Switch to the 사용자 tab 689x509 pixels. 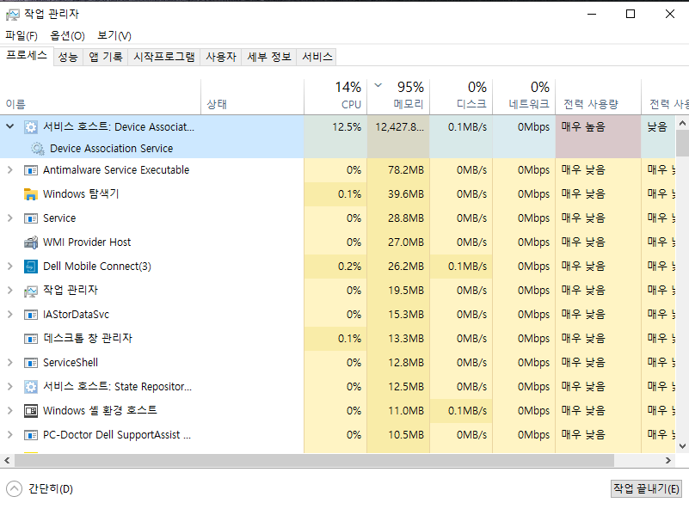tap(221, 57)
